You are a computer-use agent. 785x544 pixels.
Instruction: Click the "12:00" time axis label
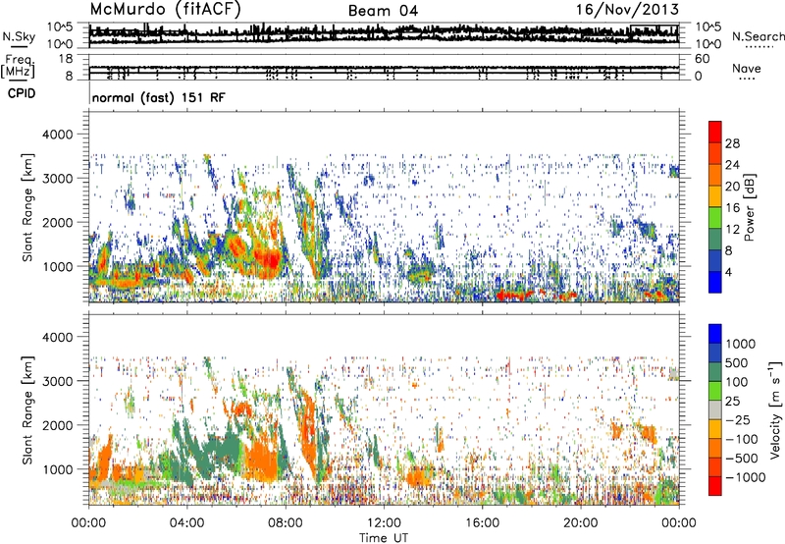tap(384, 523)
